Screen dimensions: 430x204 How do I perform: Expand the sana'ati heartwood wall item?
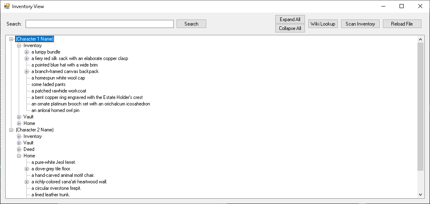pos(26,182)
